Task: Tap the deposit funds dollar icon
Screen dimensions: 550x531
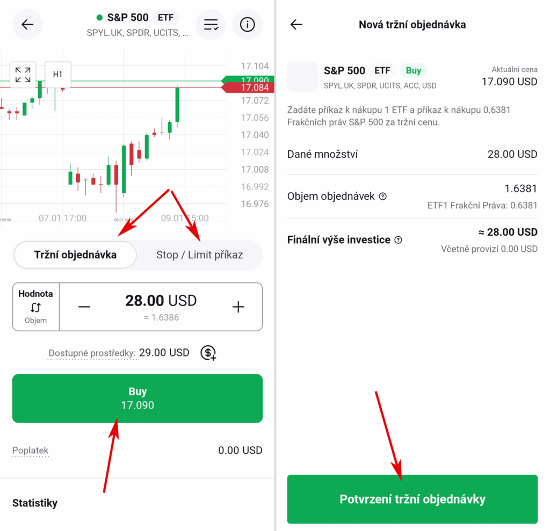Action: click(208, 353)
